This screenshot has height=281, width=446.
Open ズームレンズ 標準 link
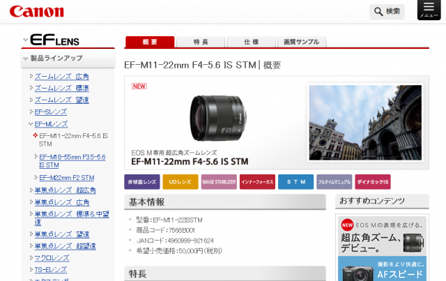point(62,88)
